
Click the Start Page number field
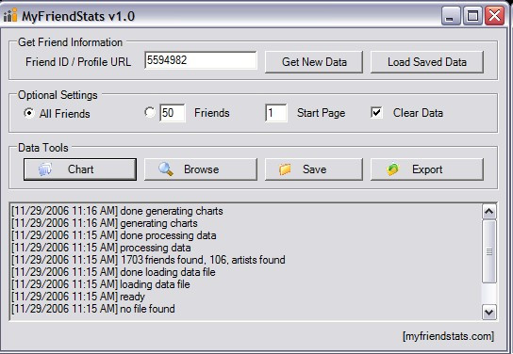(276, 113)
